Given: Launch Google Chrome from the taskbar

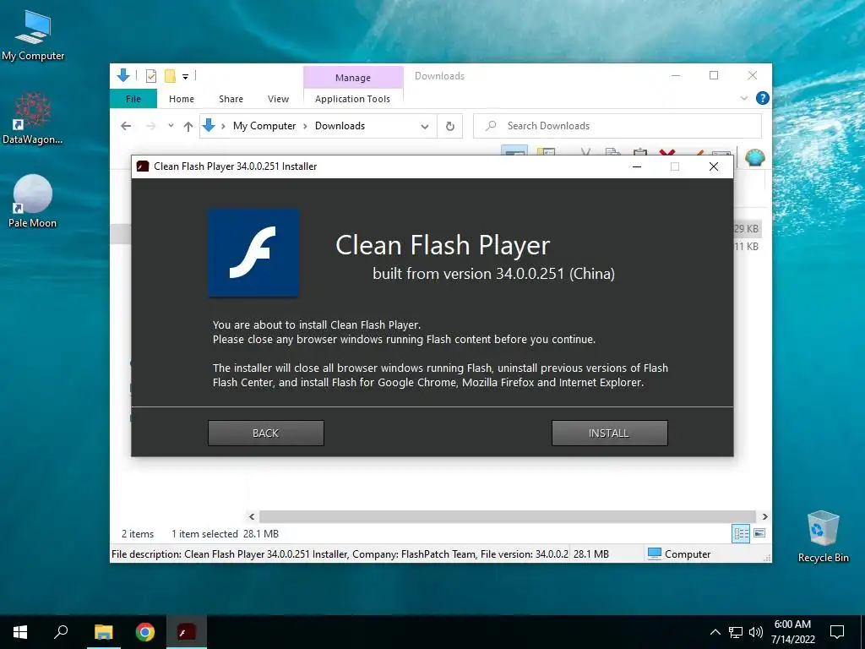Looking at the screenshot, I should (145, 632).
